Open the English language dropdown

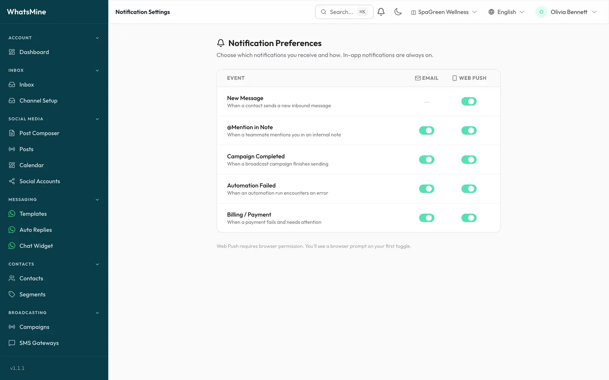pos(506,12)
